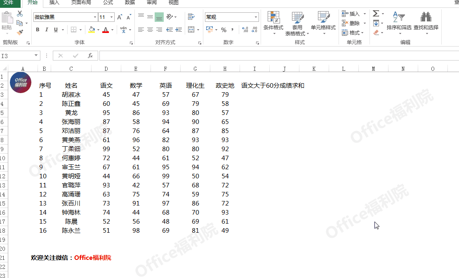
Task: Open the 条件格式 conditional formatting menu
Action: point(273,23)
